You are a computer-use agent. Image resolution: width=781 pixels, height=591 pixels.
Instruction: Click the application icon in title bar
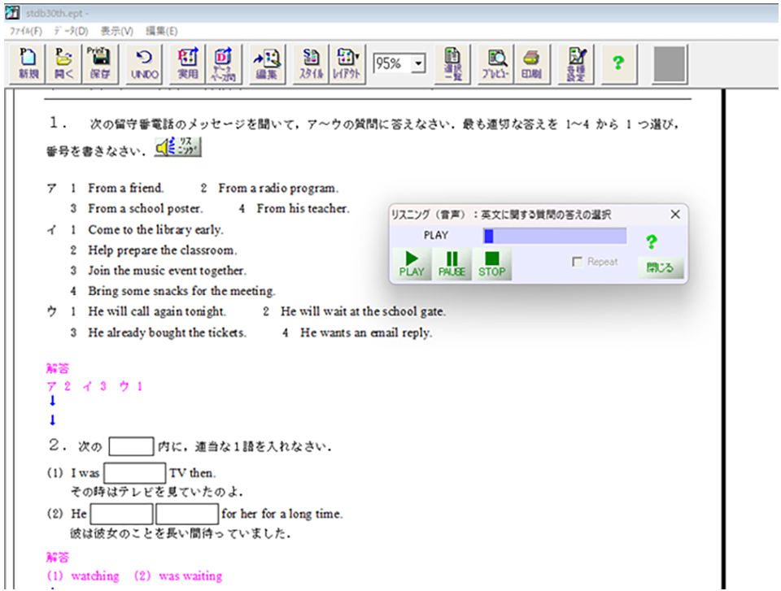tap(12, 12)
